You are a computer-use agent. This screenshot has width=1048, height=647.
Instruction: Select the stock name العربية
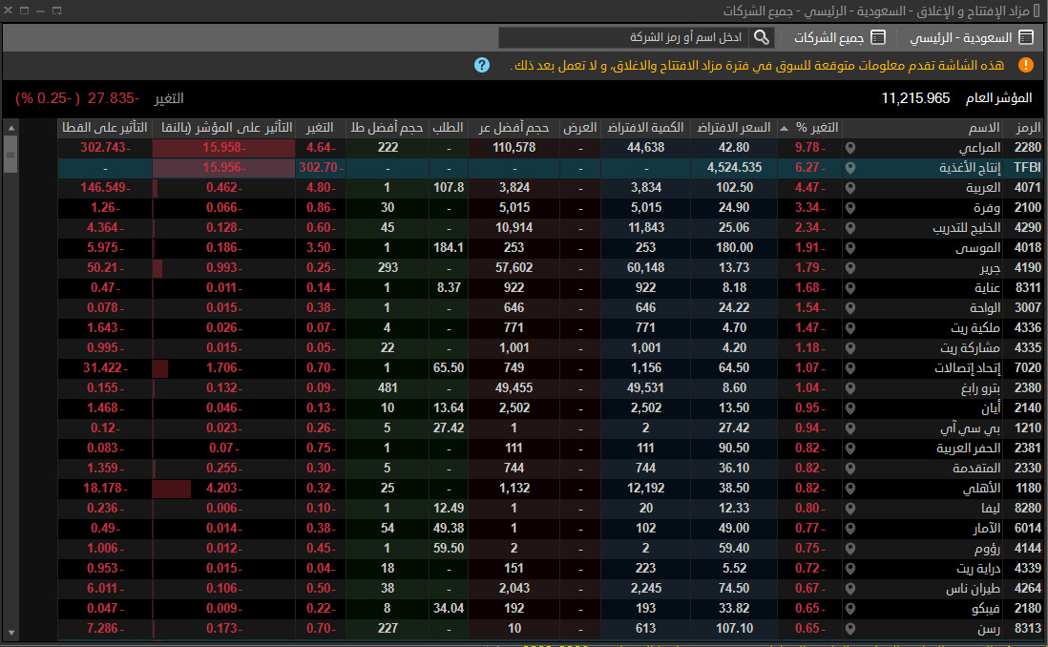pyautogui.click(x=982, y=188)
